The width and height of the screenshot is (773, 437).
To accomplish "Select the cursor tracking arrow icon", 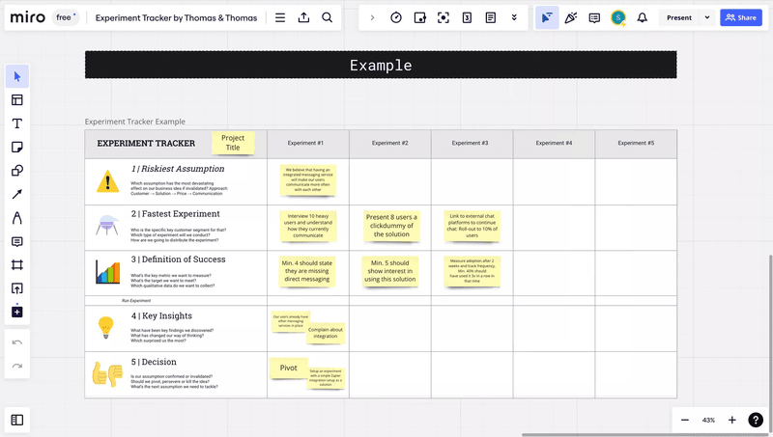I will click(547, 17).
